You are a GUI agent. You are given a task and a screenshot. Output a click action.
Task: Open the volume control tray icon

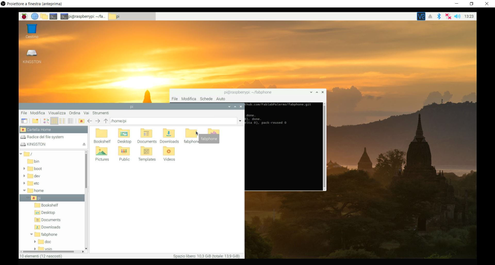tap(457, 16)
